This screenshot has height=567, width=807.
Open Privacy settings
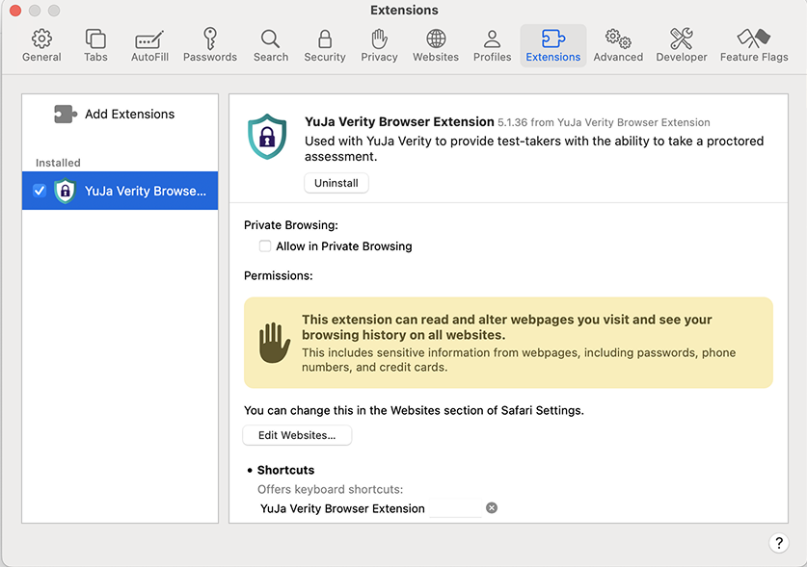pos(379,46)
